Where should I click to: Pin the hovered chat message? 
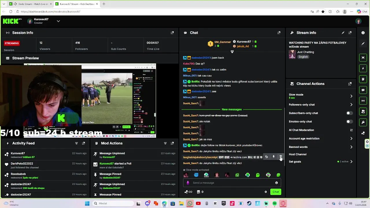273,157
